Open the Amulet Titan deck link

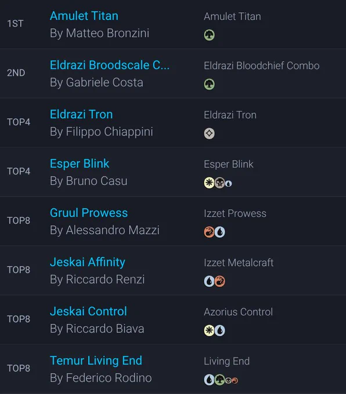pos(84,16)
